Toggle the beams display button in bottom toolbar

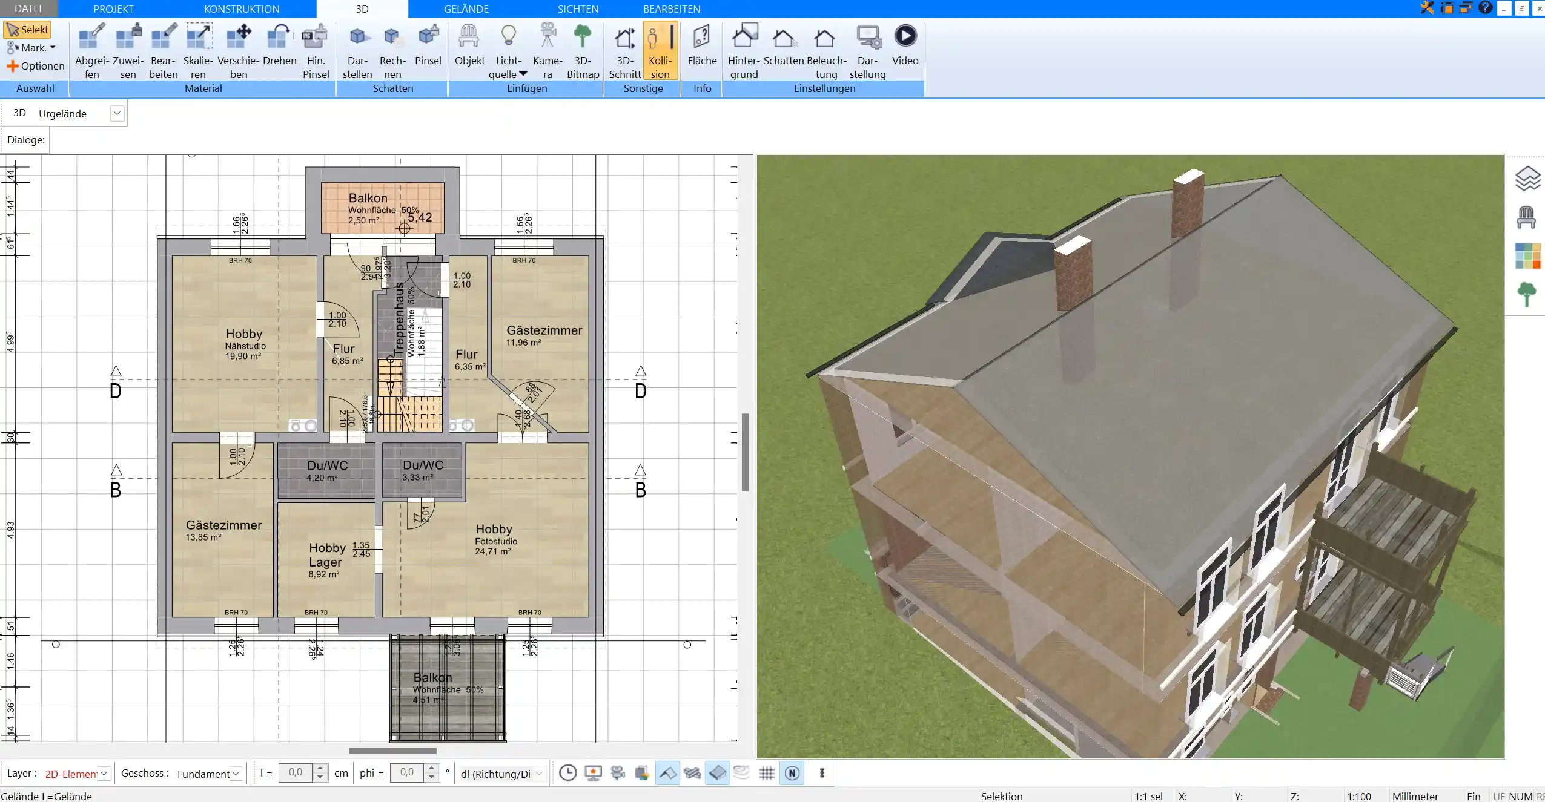(x=692, y=773)
